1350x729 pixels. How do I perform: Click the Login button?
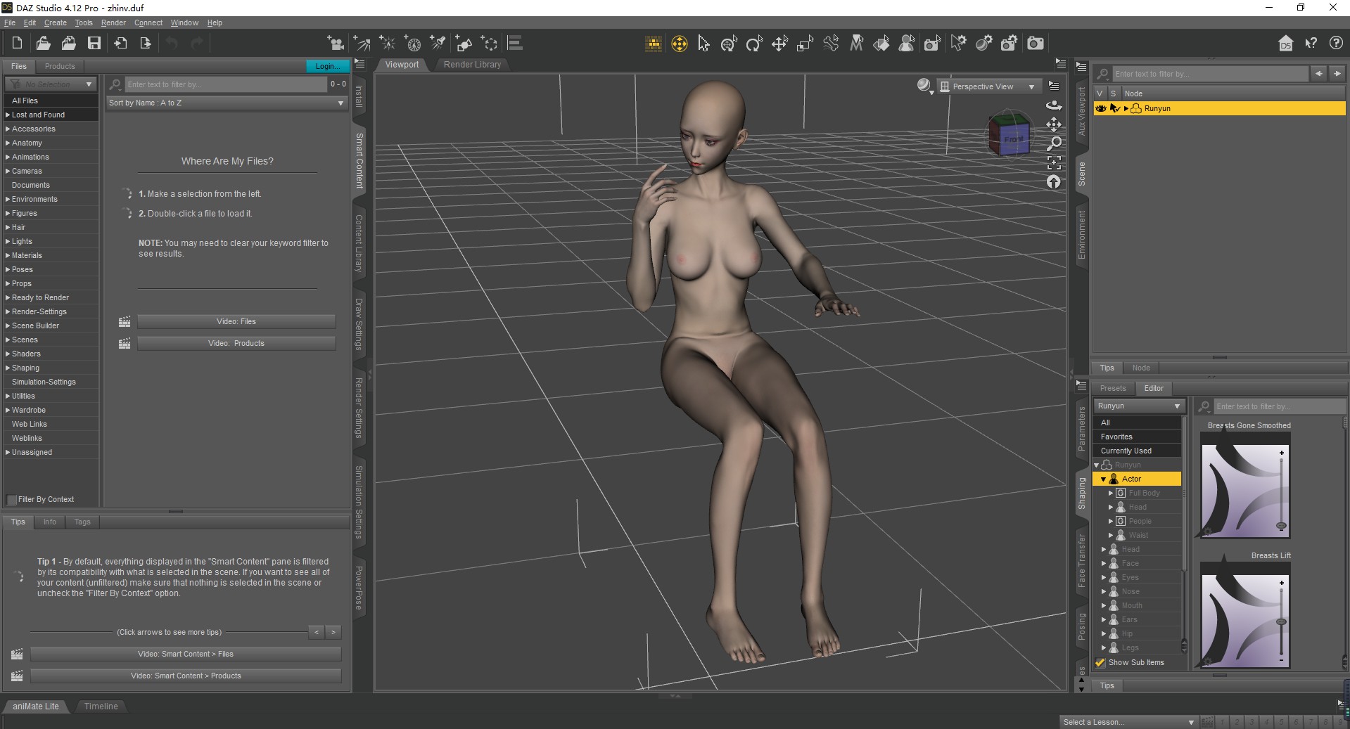click(326, 66)
